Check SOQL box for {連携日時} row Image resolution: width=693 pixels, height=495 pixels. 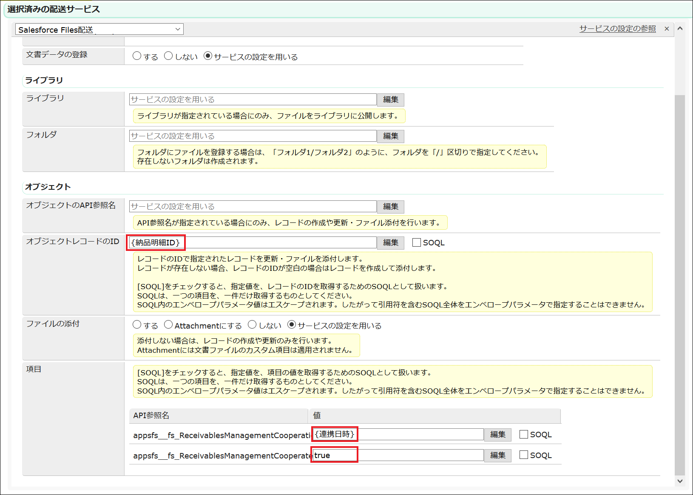coord(524,435)
